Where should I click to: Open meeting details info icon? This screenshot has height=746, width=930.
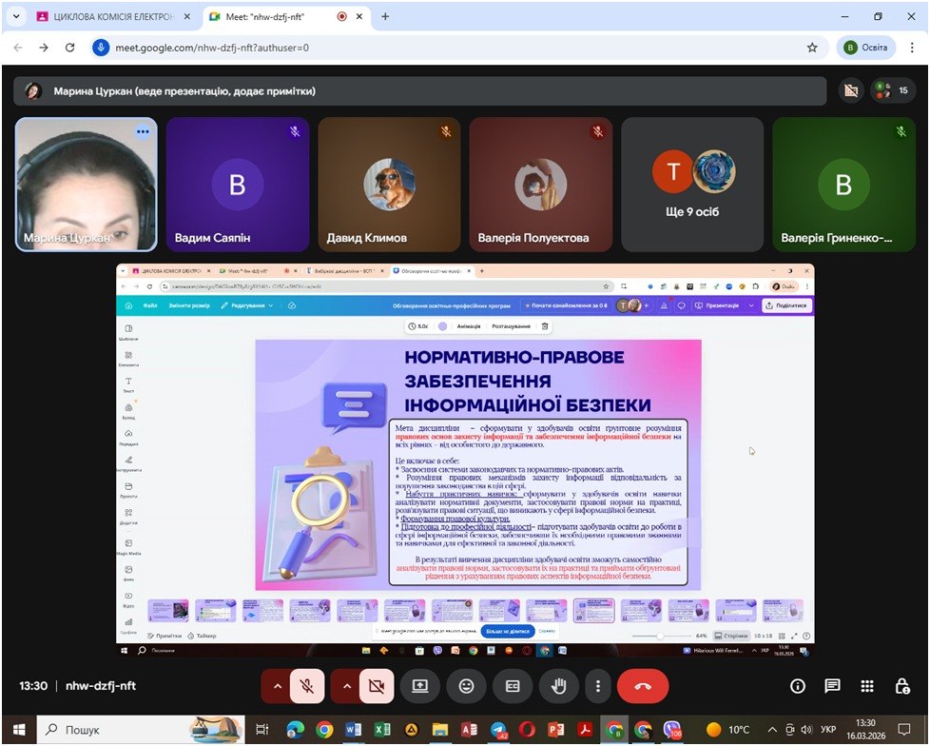pyautogui.click(x=797, y=685)
